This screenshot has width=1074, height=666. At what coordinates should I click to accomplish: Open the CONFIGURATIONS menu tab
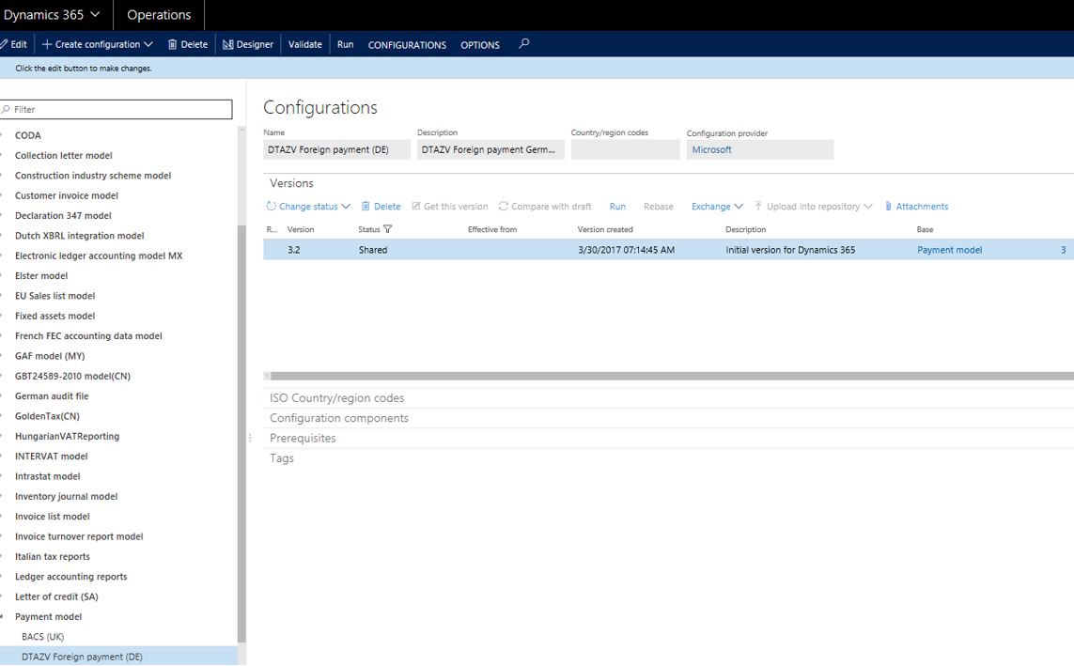click(x=407, y=45)
